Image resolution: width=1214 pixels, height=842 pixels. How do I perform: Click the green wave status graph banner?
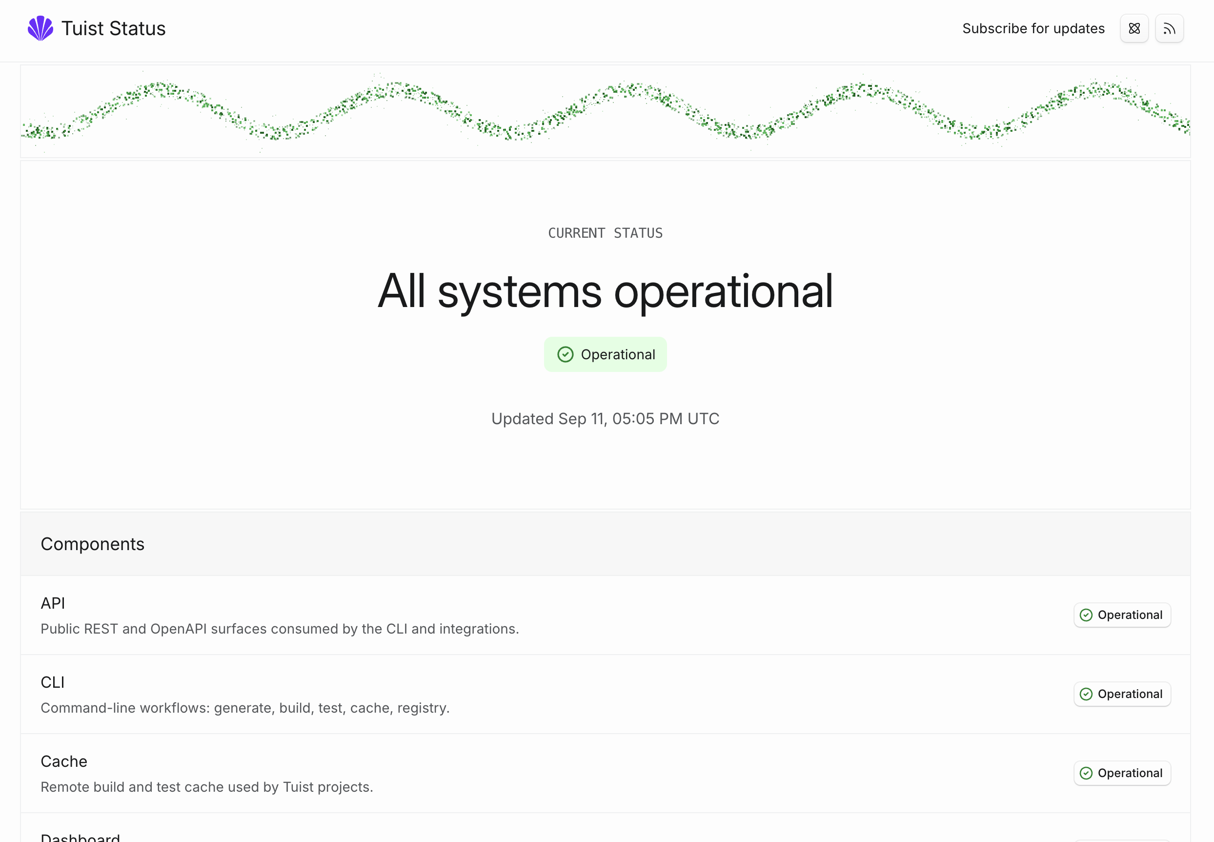point(606,111)
